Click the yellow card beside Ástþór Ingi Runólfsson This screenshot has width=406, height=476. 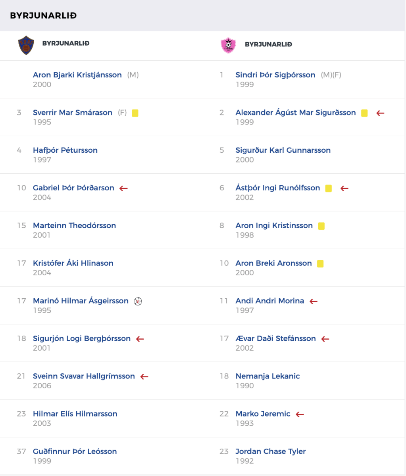tap(329, 188)
